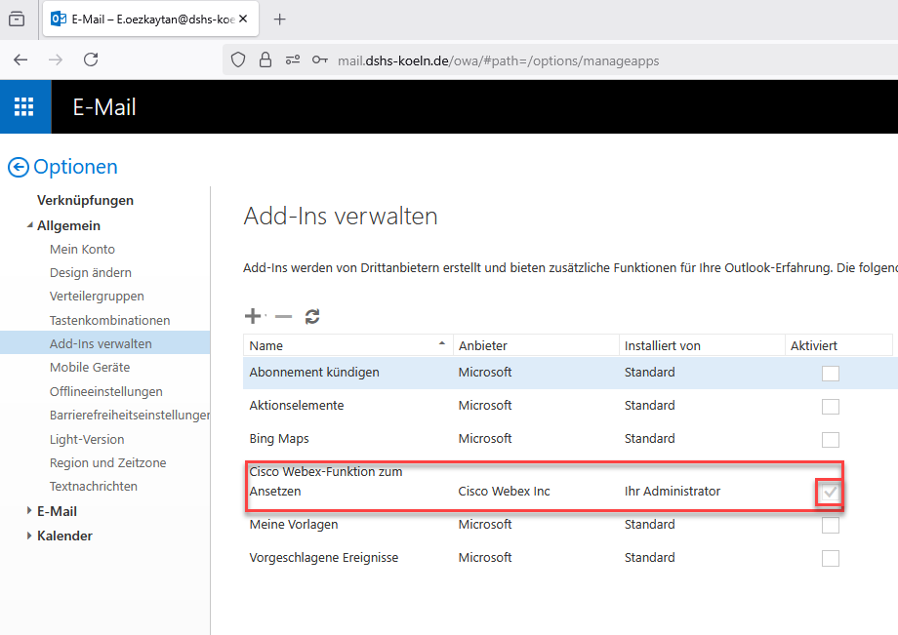Open Verknüpfungen options
This screenshot has width=898, height=635.
[x=85, y=200]
